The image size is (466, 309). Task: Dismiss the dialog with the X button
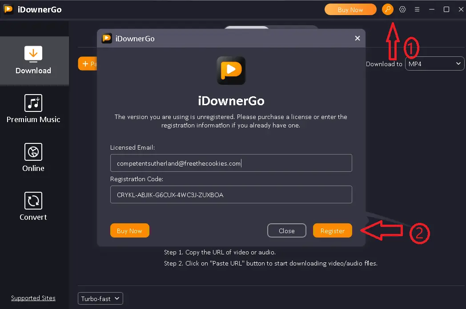pos(357,38)
